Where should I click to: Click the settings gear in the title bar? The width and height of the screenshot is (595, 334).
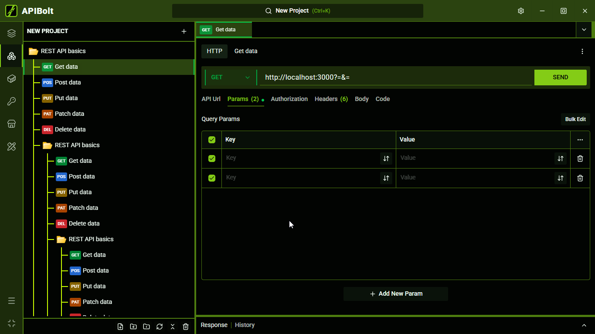pyautogui.click(x=521, y=11)
